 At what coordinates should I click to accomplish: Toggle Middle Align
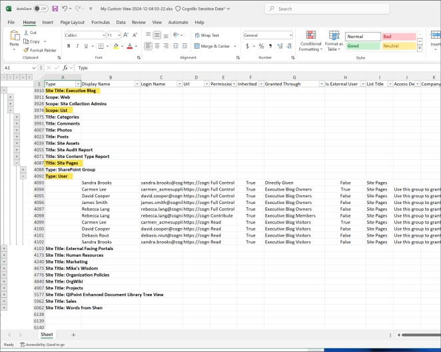click(157, 35)
